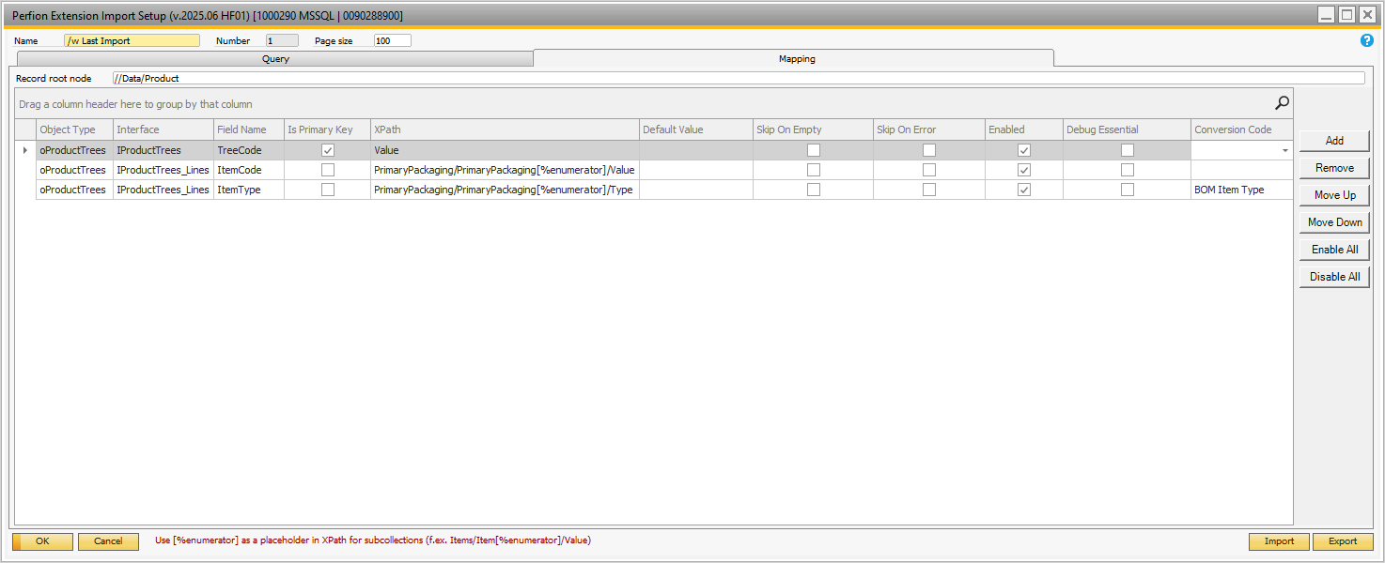
Task: Toggle Skip On Empty for ItemCode row
Action: click(814, 170)
